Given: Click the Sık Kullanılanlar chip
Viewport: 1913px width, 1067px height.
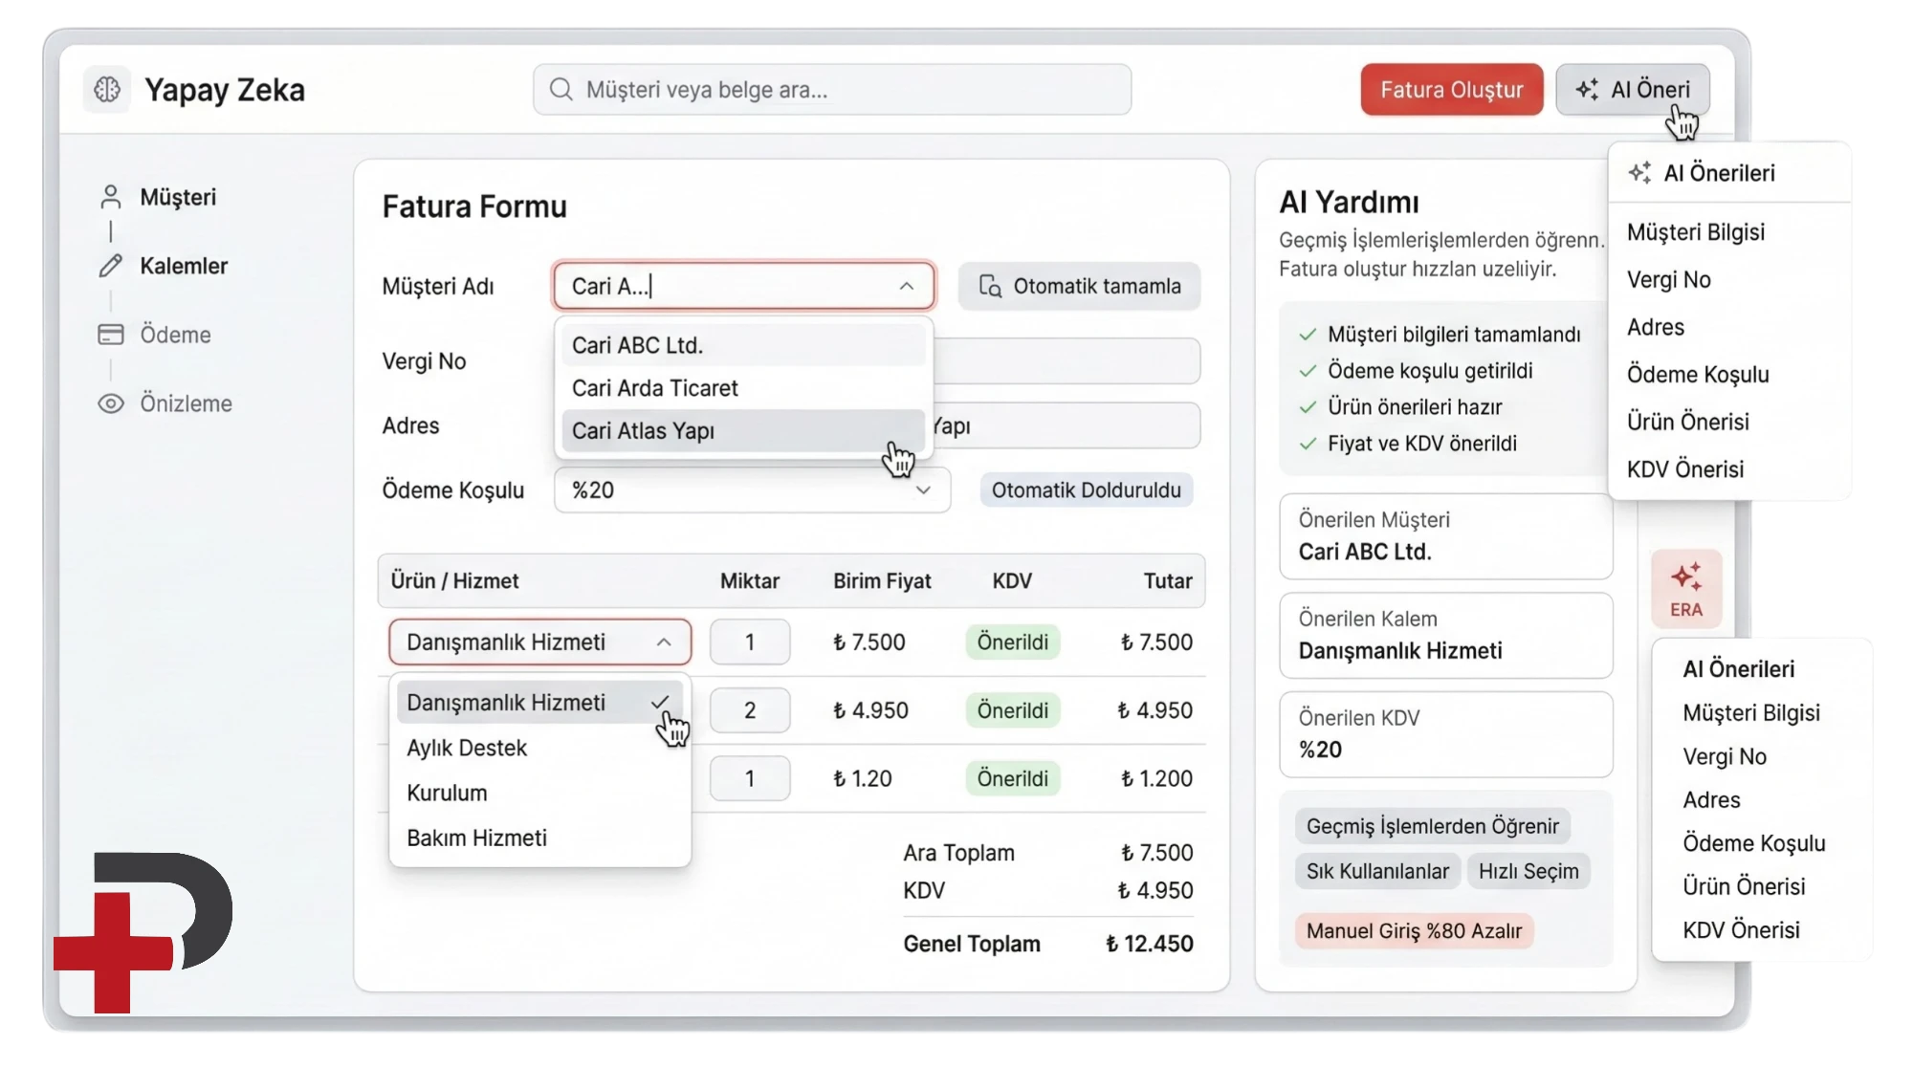Looking at the screenshot, I should pos(1377,871).
